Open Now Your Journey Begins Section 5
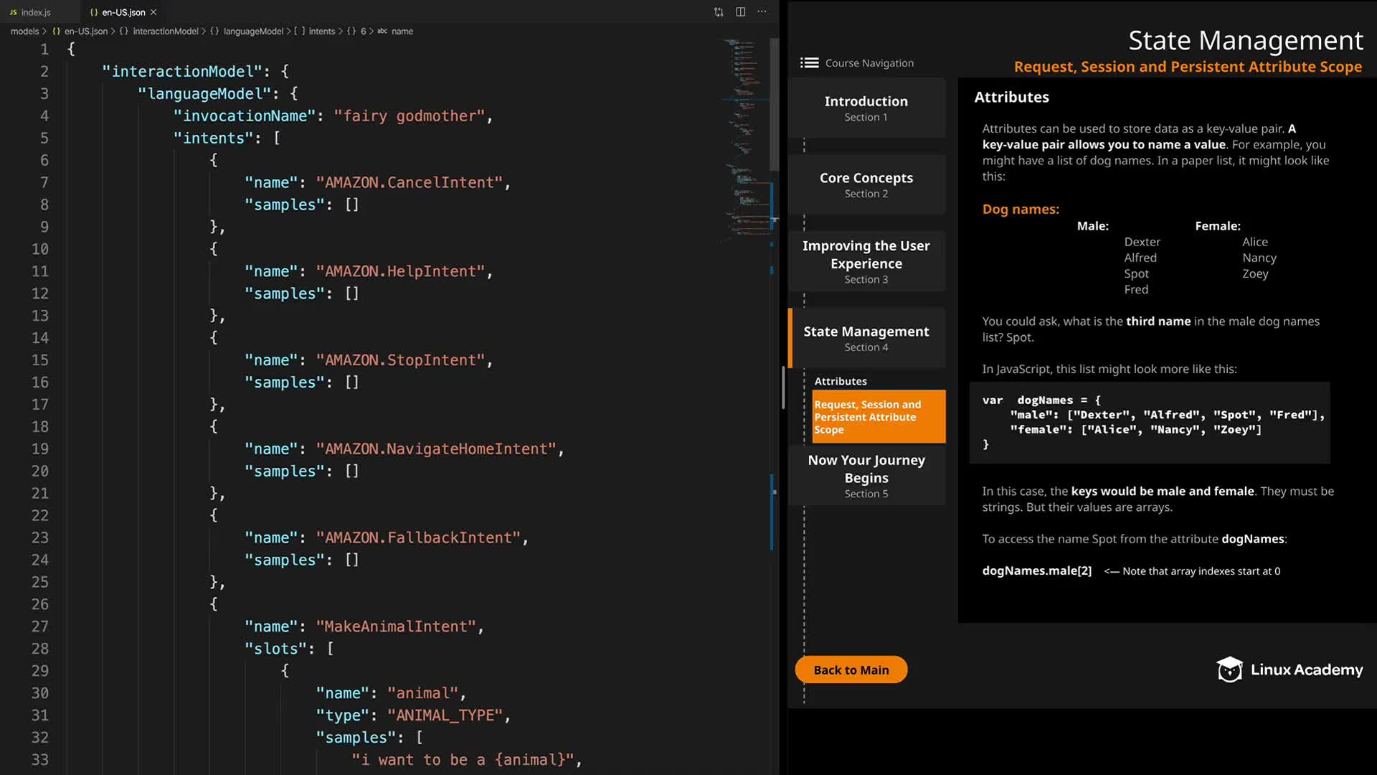Viewport: 1377px width, 775px height. [x=866, y=475]
